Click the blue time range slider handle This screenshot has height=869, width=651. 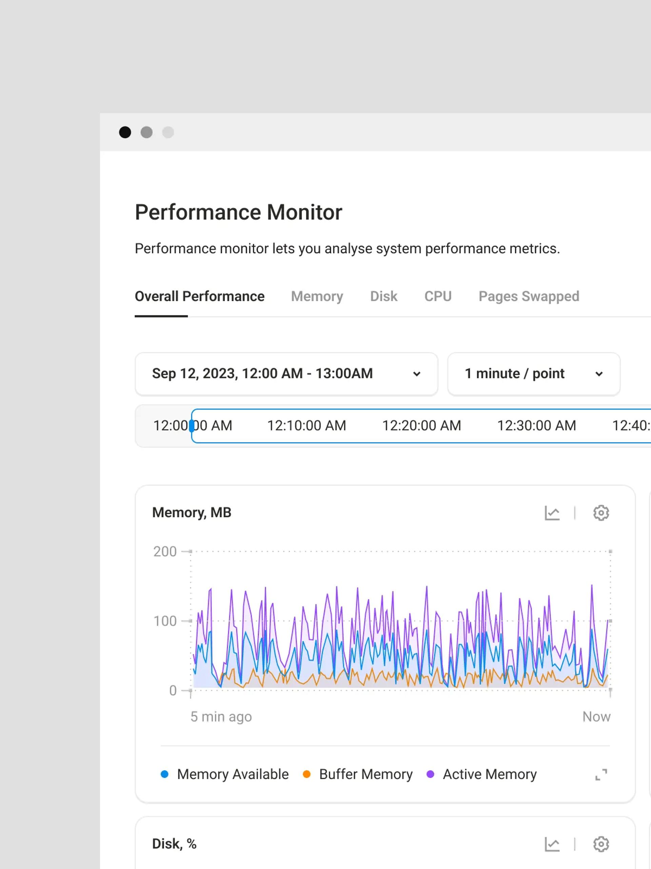[x=192, y=426]
